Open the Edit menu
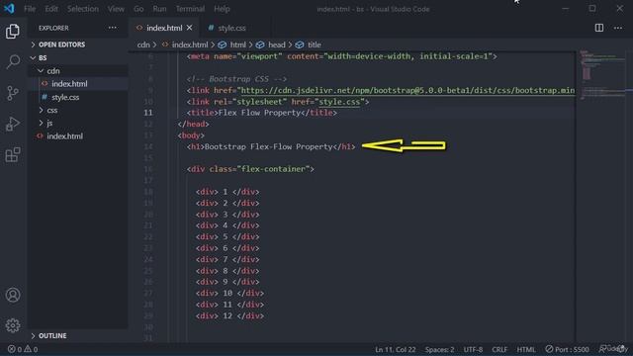633x356 pixels. [x=51, y=9]
